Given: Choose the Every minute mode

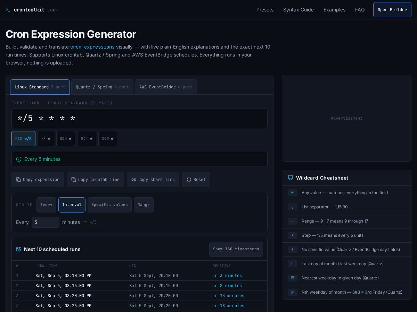Looking at the screenshot, I should tap(46, 205).
